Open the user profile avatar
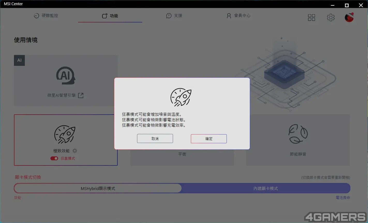This screenshot has width=368, height=223. point(349,17)
